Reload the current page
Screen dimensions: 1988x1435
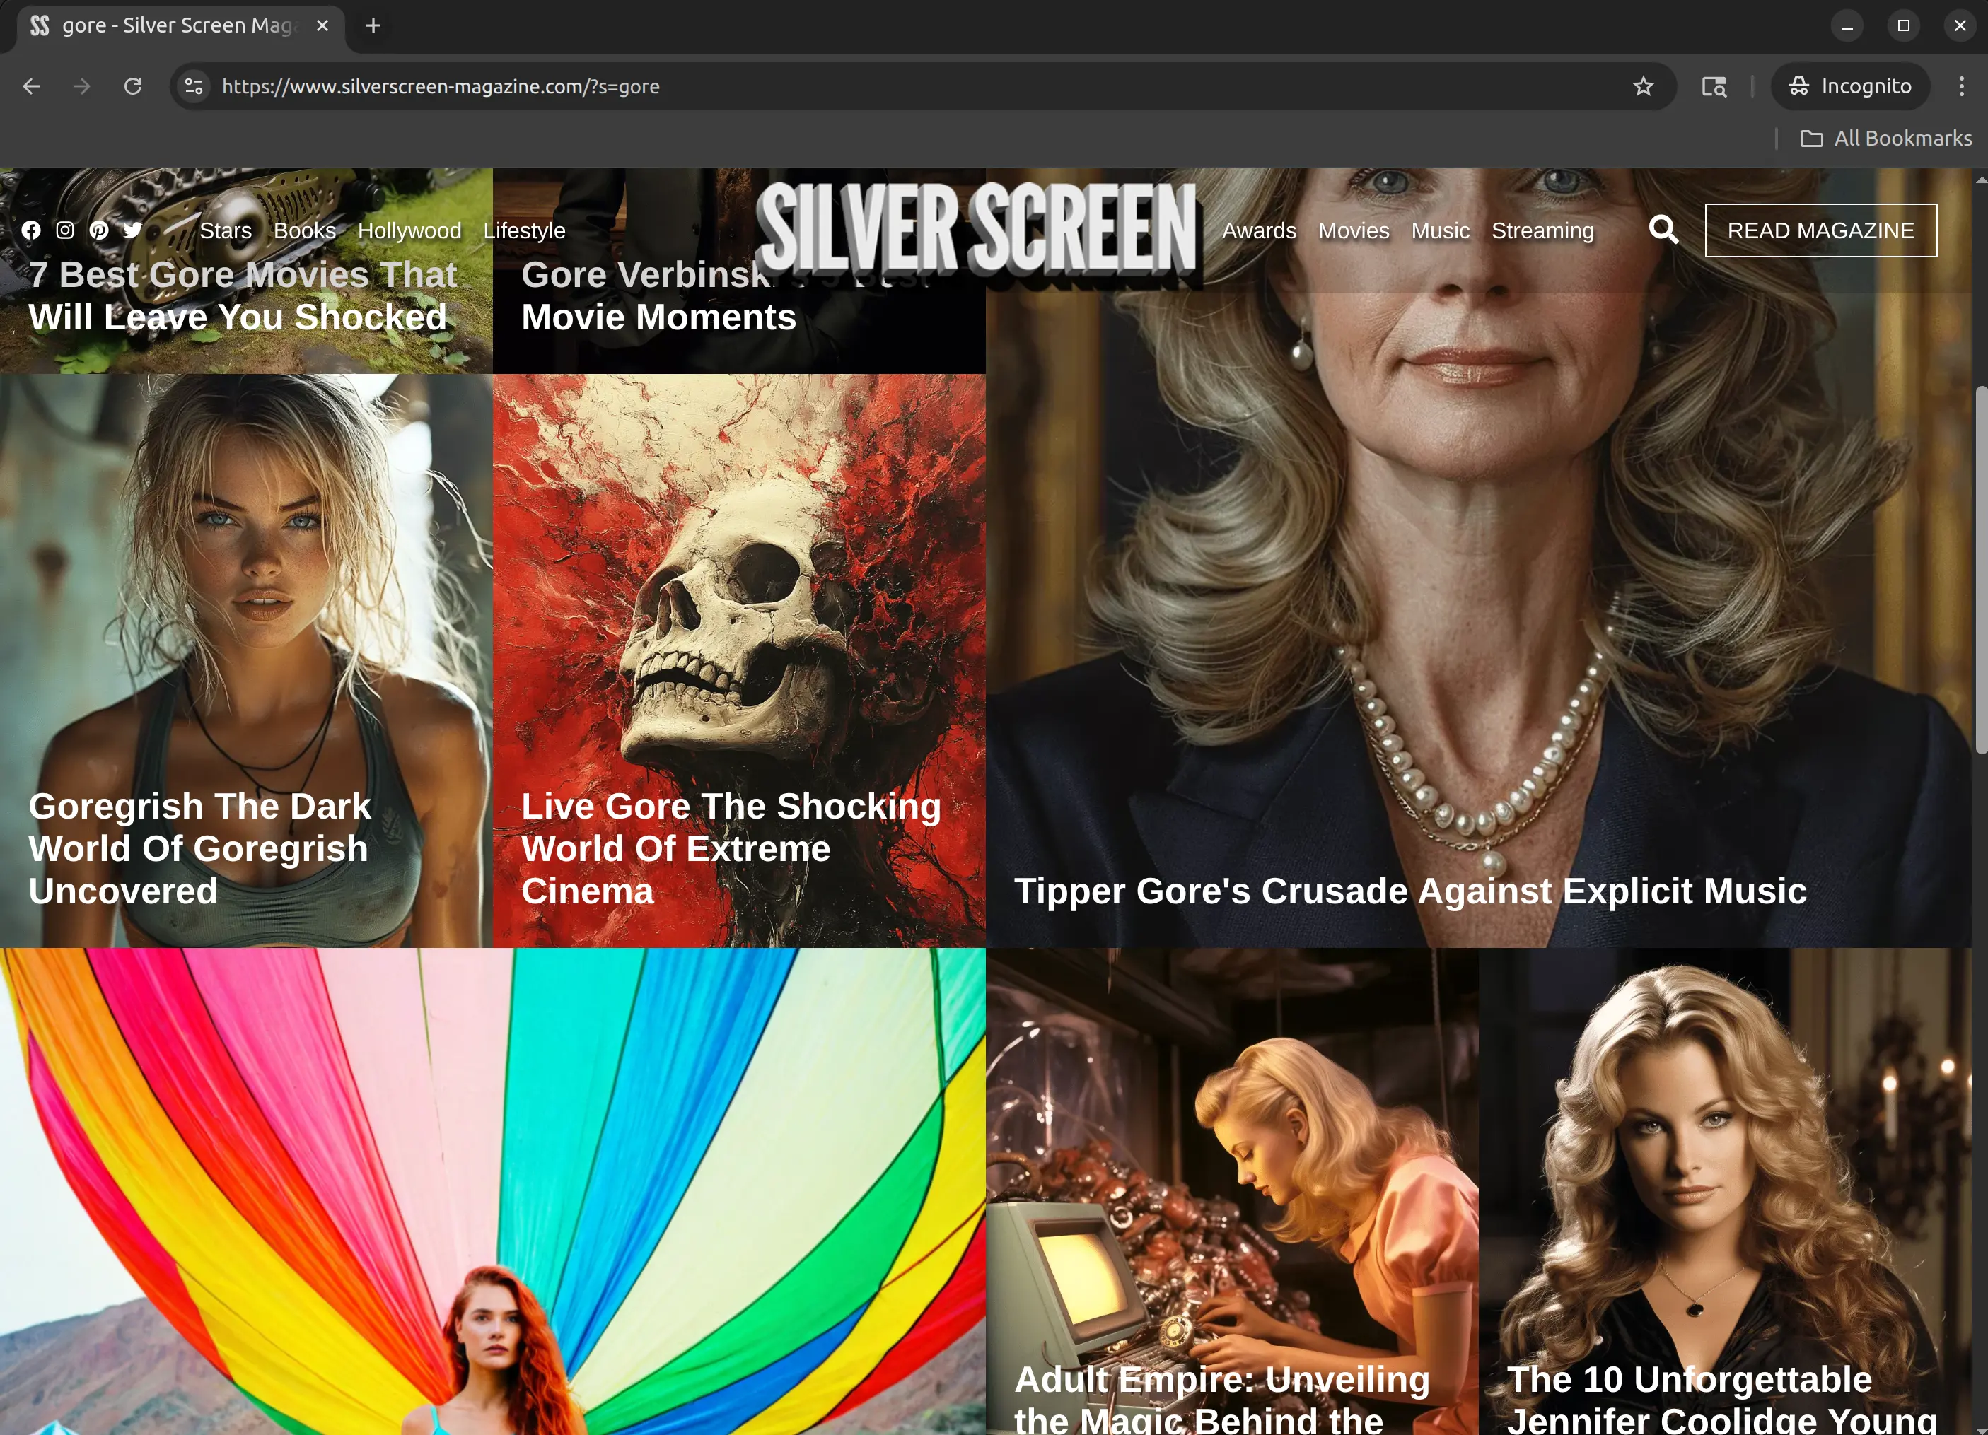(133, 86)
